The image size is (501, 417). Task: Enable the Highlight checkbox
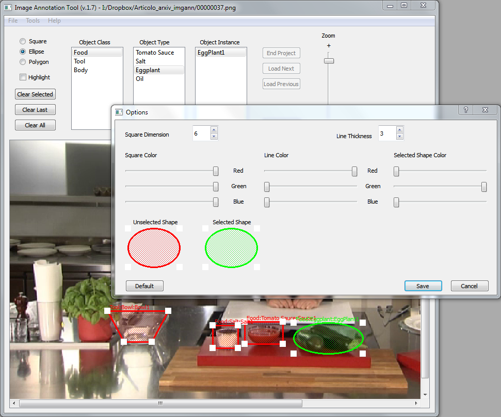tap(23, 77)
